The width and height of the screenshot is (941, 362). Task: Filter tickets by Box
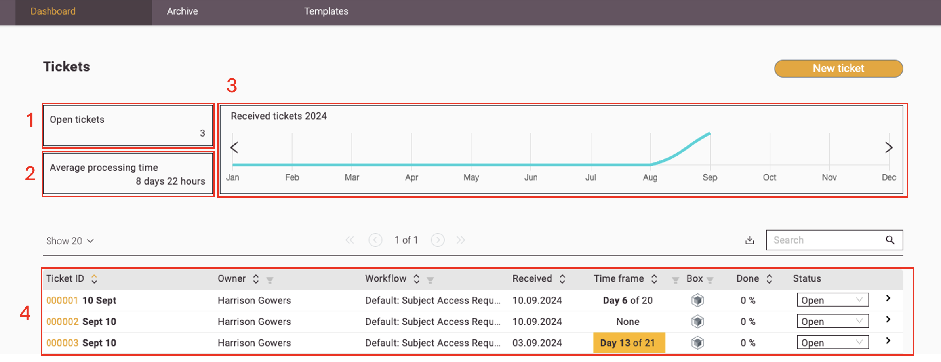[710, 280]
